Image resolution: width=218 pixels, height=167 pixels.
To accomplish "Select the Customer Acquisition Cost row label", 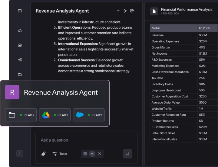I will [x=170, y=96].
